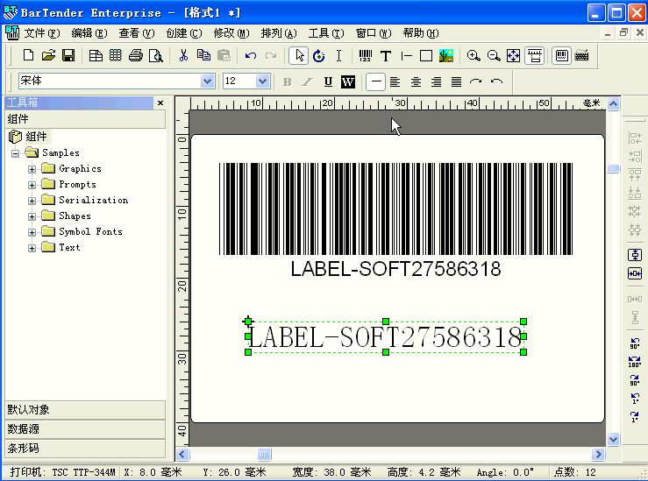Select the rectangle box tool
This screenshot has width=648, height=481.
(x=425, y=55)
